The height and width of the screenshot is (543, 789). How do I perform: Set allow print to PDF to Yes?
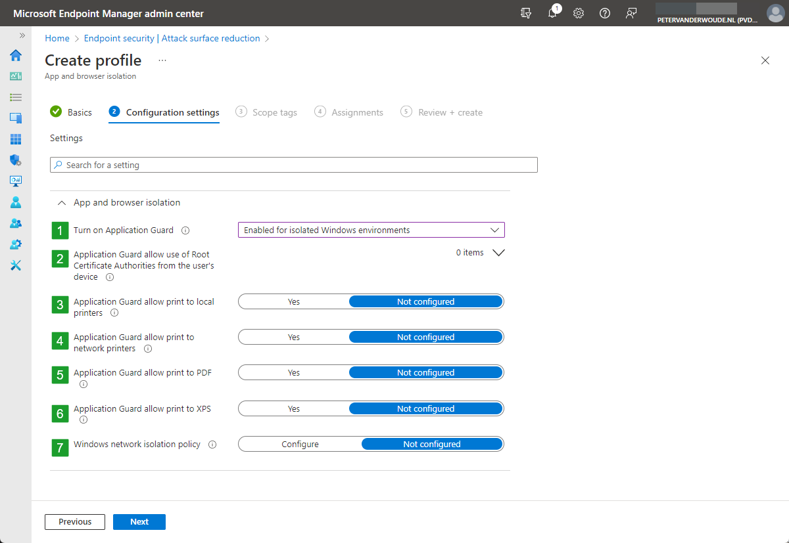293,372
